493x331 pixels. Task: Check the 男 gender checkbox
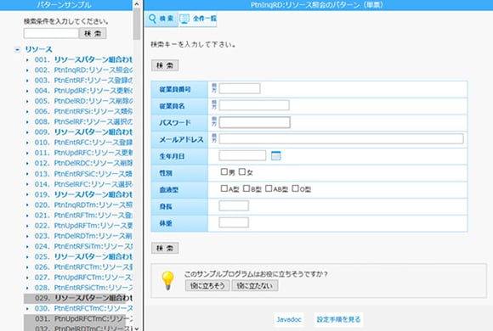pyautogui.click(x=224, y=171)
